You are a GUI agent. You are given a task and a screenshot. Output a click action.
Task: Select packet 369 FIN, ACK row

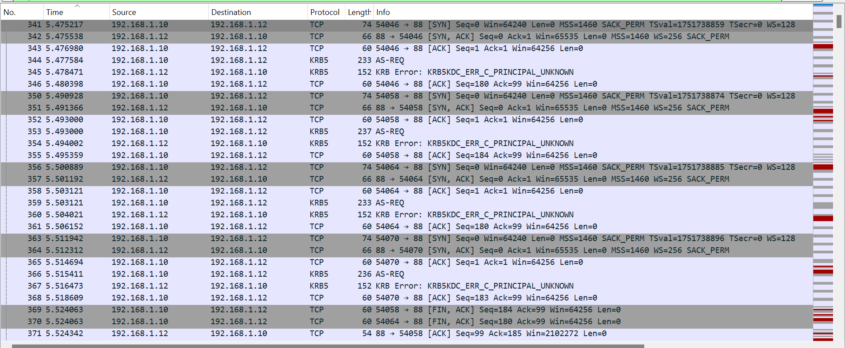396,310
